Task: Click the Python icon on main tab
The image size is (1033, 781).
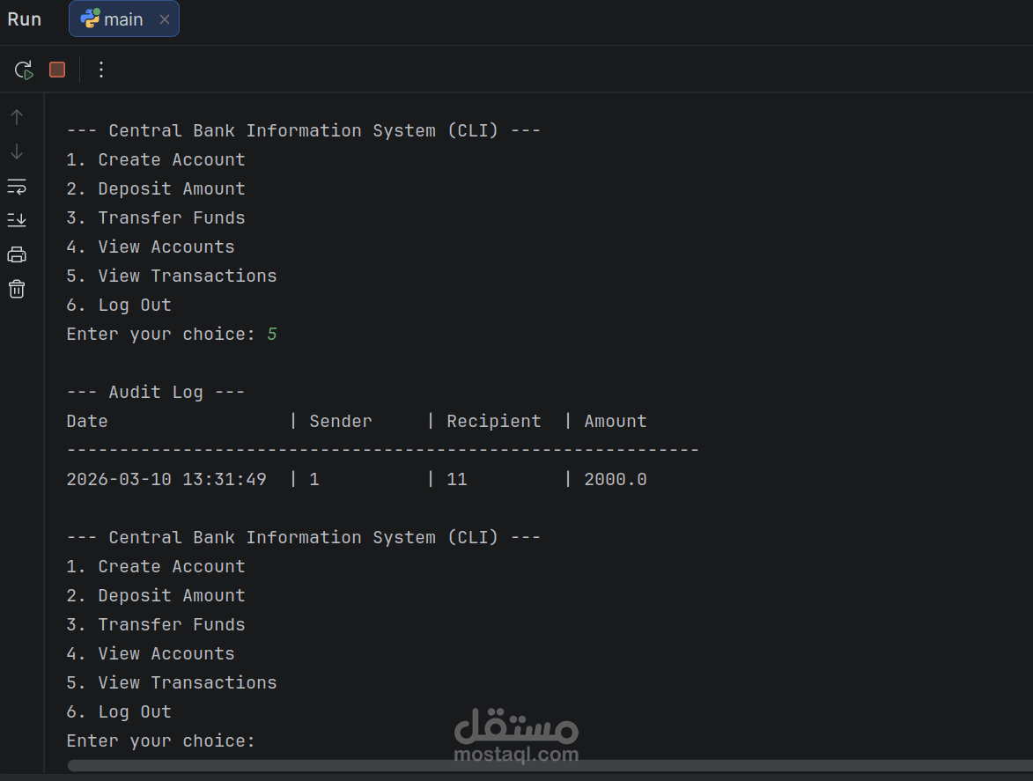Action: pyautogui.click(x=90, y=18)
